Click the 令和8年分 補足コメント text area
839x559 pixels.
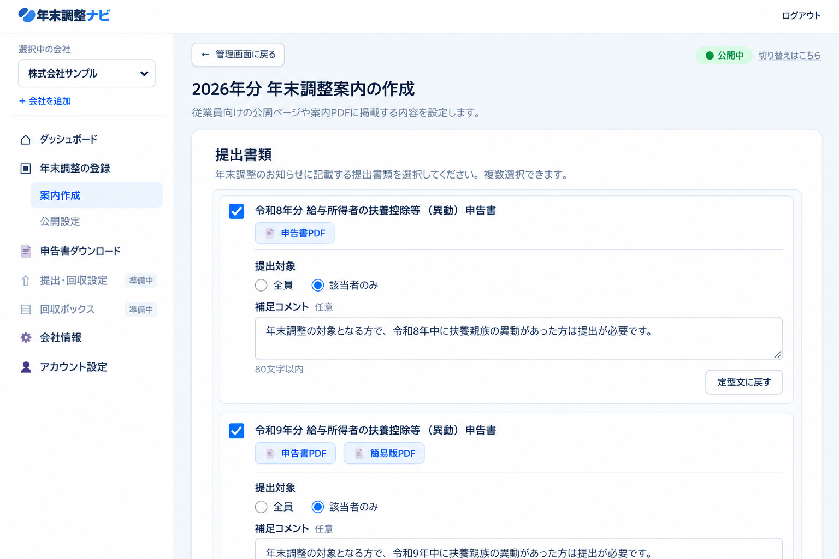pyautogui.click(x=519, y=338)
